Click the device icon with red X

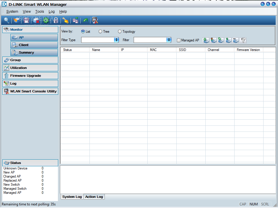36,20
